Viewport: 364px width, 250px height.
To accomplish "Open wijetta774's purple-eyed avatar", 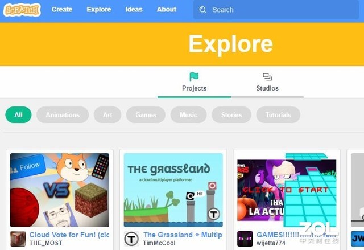I will pyautogui.click(x=245, y=239).
